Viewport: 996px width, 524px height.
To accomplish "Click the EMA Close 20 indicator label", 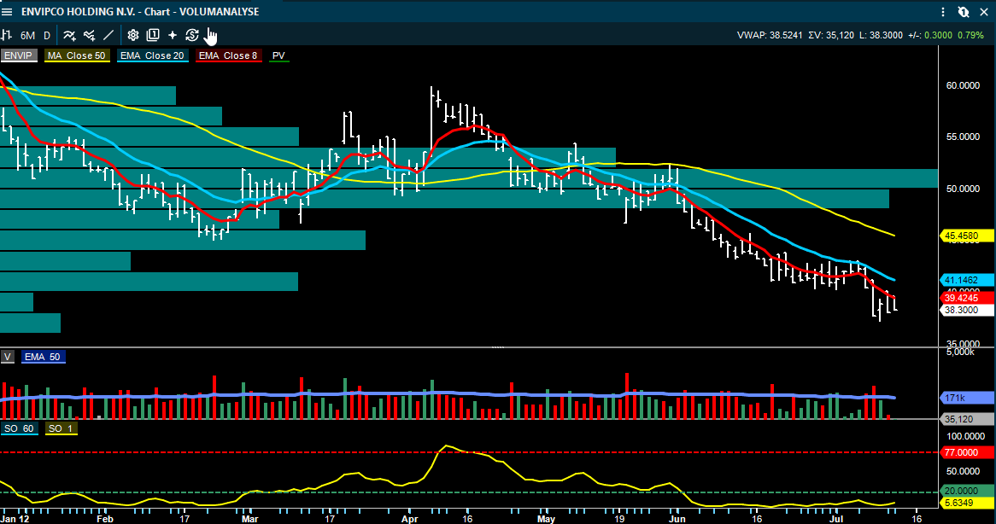I will click(x=152, y=55).
